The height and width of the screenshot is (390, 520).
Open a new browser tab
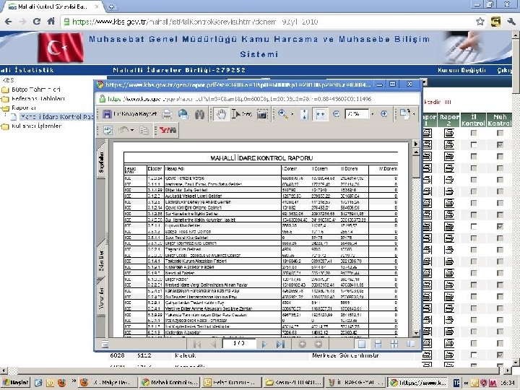[111, 6]
